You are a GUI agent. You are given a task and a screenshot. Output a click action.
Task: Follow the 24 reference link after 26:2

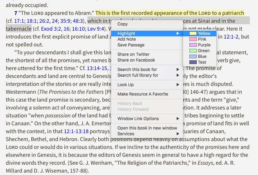coord(55,21)
